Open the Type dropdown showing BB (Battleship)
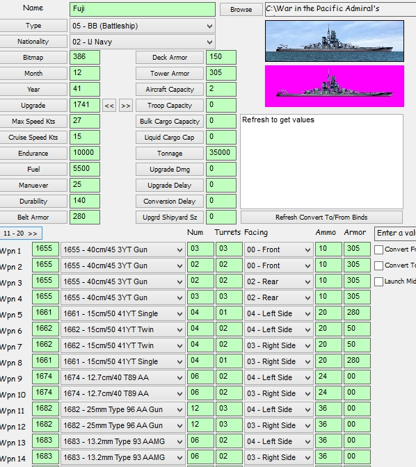 point(142,26)
